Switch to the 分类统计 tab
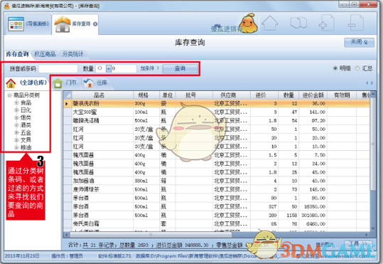This screenshot has width=383, height=264. click(72, 54)
